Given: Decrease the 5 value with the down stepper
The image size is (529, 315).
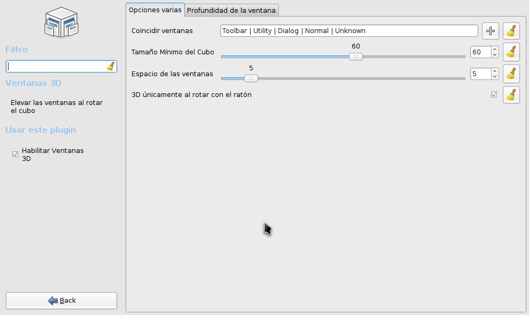Looking at the screenshot, I should 494,77.
